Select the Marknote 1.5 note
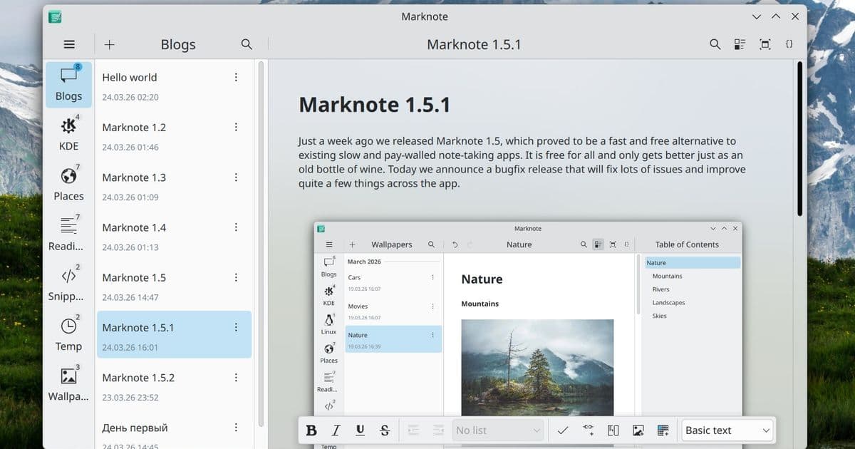This screenshot has height=449, width=855. point(174,285)
